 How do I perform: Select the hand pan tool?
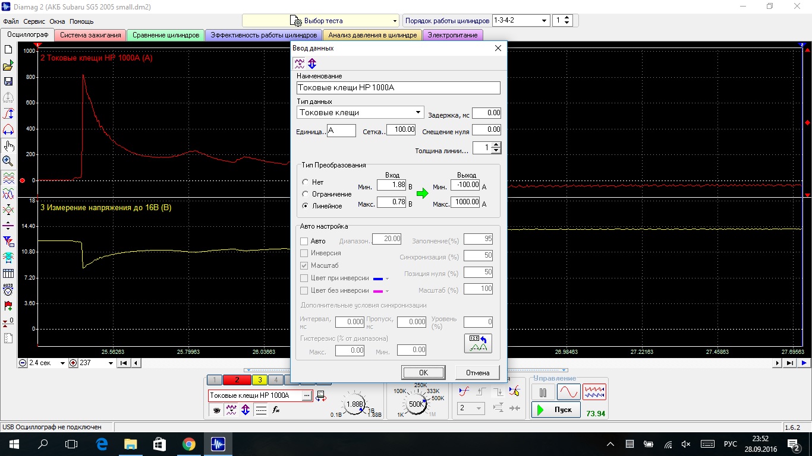pyautogui.click(x=8, y=145)
